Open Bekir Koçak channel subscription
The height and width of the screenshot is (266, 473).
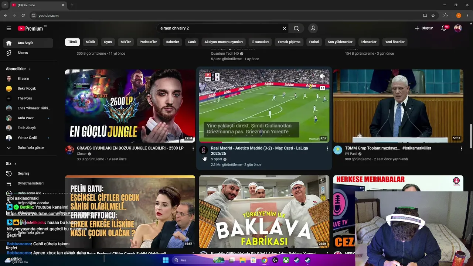(x=28, y=89)
